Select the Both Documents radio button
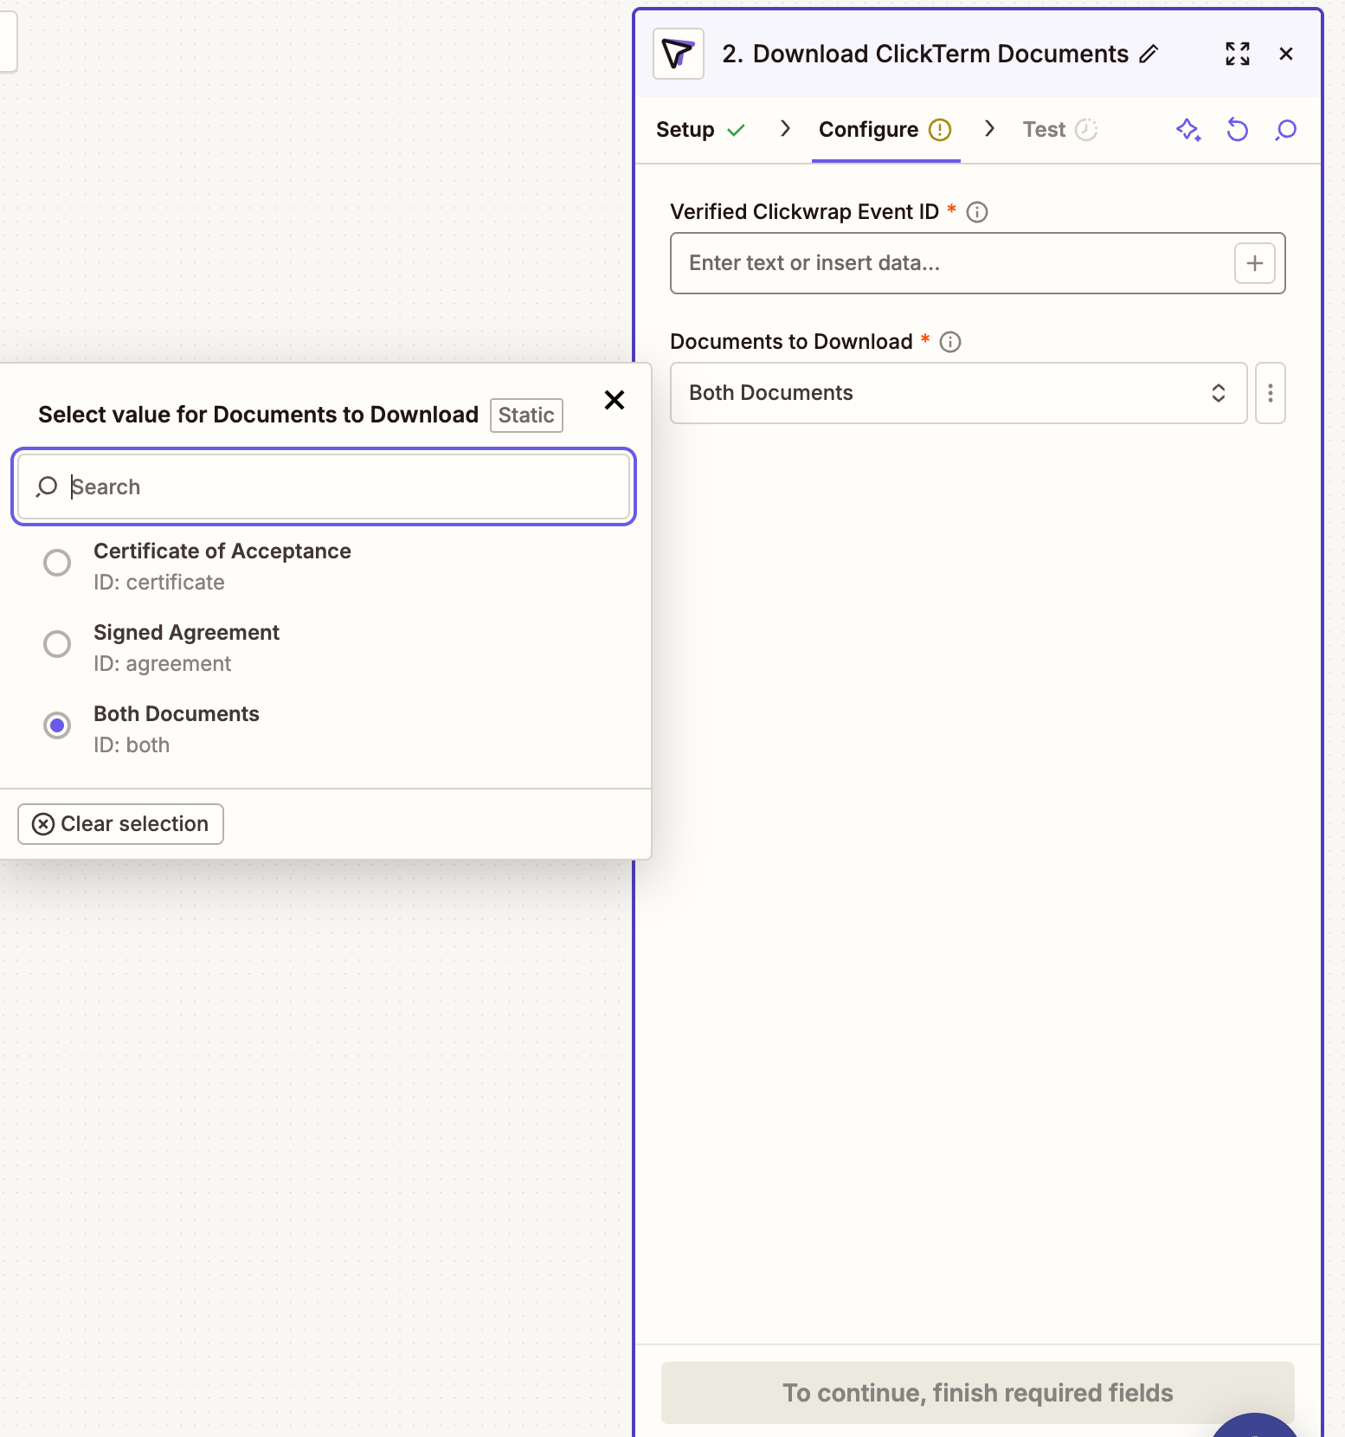The image size is (1345, 1437). pyautogui.click(x=57, y=725)
